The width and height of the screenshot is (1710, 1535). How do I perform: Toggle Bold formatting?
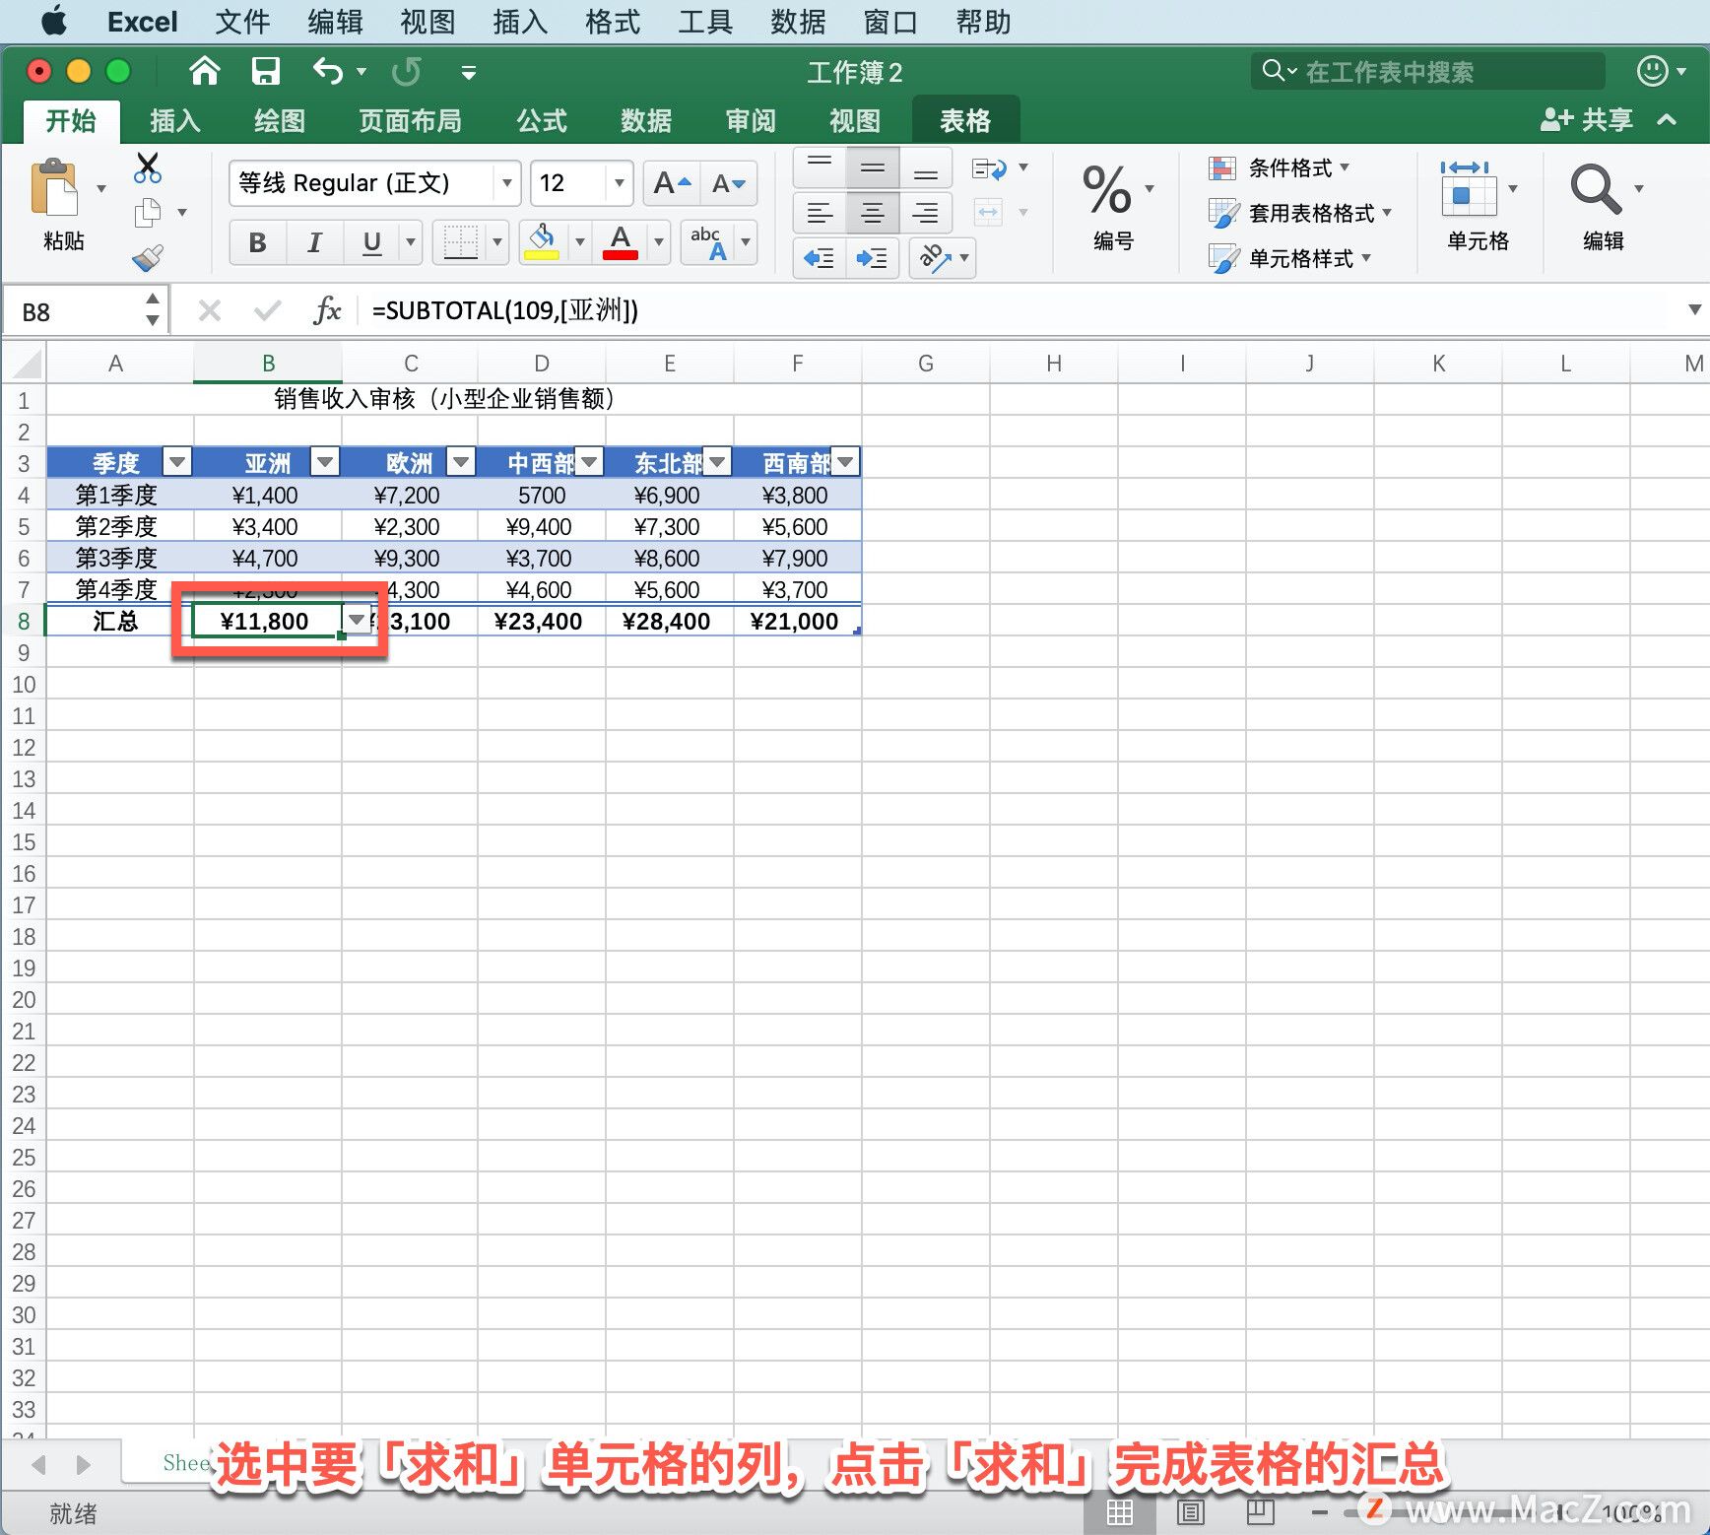[x=257, y=242]
